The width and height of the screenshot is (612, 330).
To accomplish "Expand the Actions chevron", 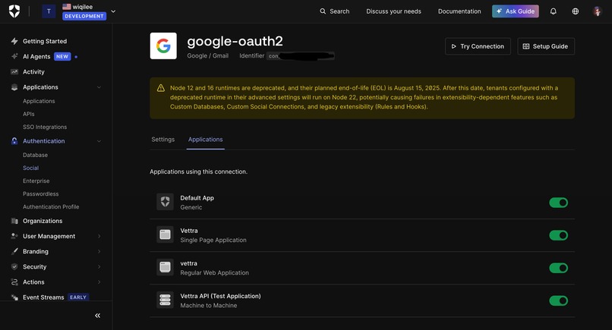I will 99,282.
